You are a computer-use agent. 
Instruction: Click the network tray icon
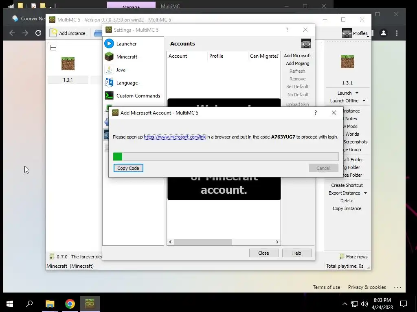click(355, 304)
